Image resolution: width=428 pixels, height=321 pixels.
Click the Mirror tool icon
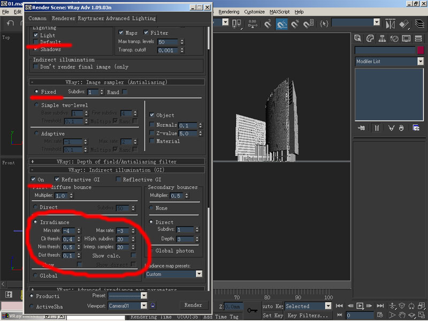click(x=390, y=24)
